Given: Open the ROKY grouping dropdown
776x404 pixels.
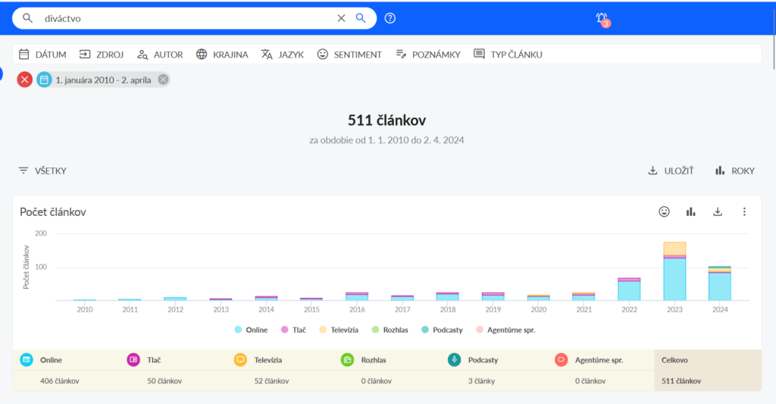Looking at the screenshot, I should coord(734,171).
